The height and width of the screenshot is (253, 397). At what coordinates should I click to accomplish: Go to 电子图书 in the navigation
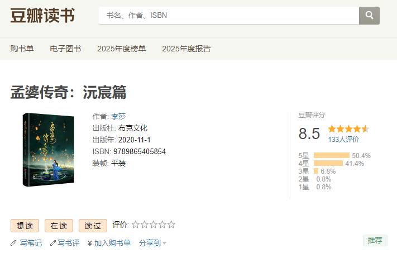click(x=65, y=49)
